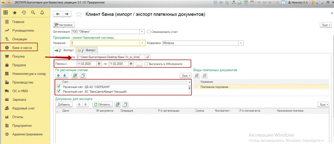Click accounts list scroll down arrow
Screen dimensions: 334x144
coord(190,92)
